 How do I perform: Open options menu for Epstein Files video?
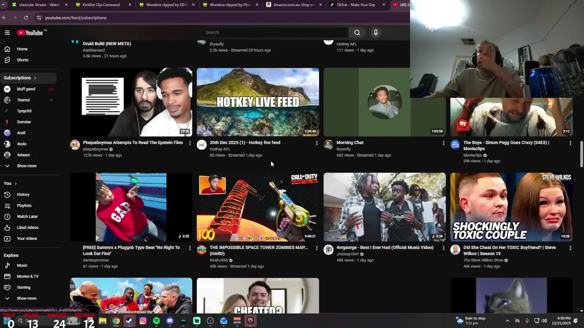[190, 143]
